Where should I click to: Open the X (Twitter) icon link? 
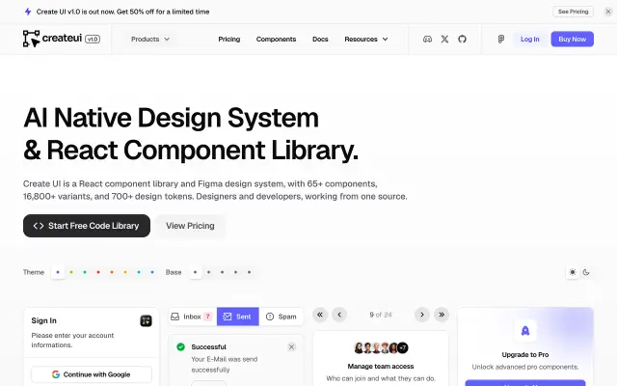[x=444, y=39]
